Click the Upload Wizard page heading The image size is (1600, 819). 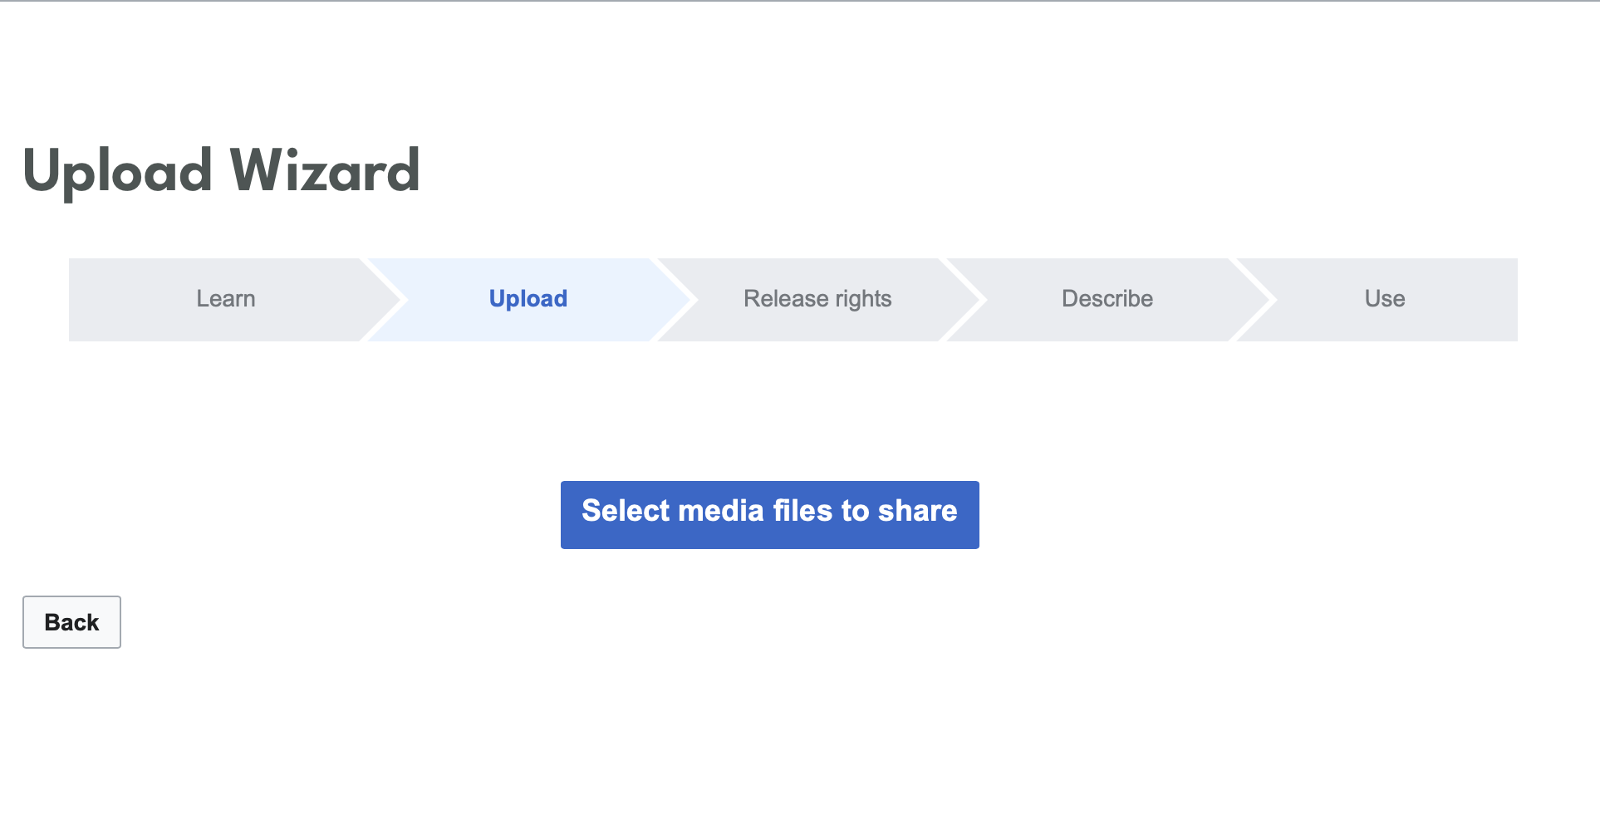click(x=221, y=171)
